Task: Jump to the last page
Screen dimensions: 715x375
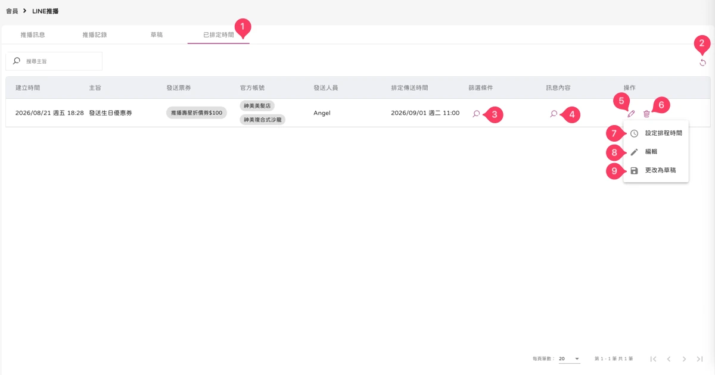Action: coord(700,359)
